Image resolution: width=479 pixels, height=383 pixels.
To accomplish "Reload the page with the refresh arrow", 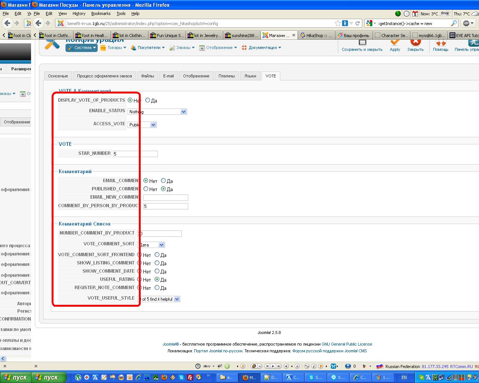I will (357, 23).
